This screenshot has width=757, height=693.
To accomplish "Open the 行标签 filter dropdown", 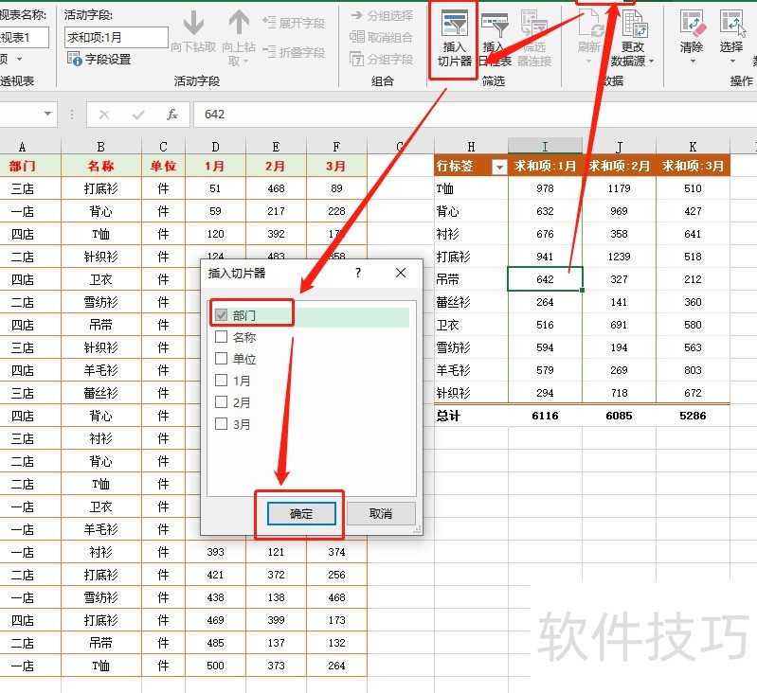I will pyautogui.click(x=499, y=166).
